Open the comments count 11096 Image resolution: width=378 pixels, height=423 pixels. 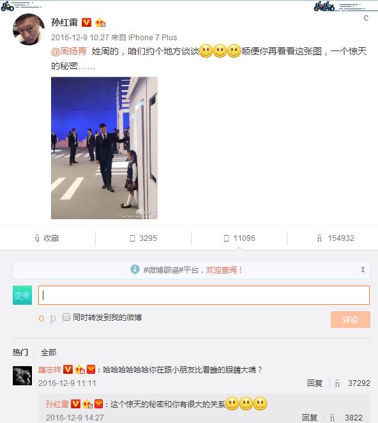click(239, 238)
